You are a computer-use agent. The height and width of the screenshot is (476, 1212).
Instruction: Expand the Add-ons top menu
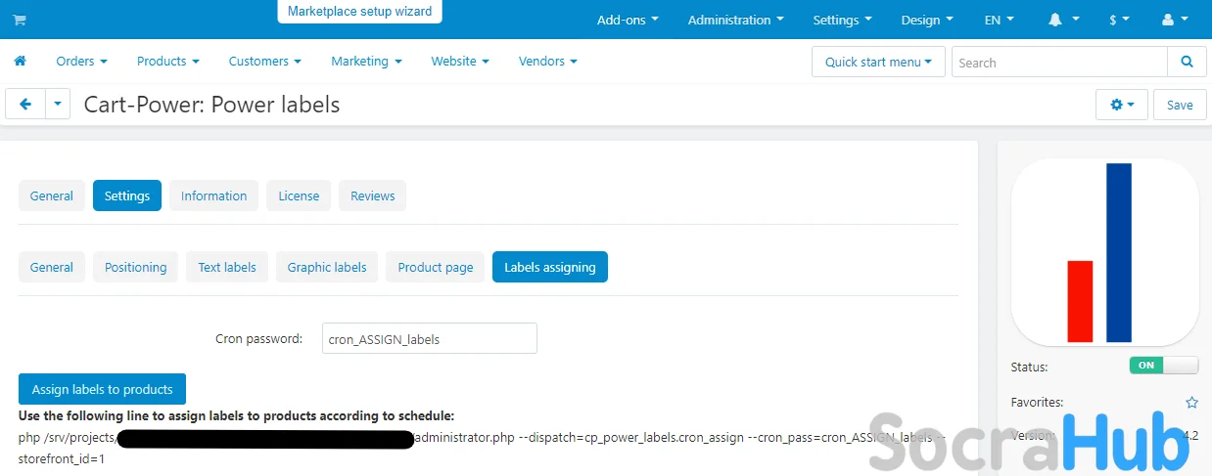click(x=628, y=20)
